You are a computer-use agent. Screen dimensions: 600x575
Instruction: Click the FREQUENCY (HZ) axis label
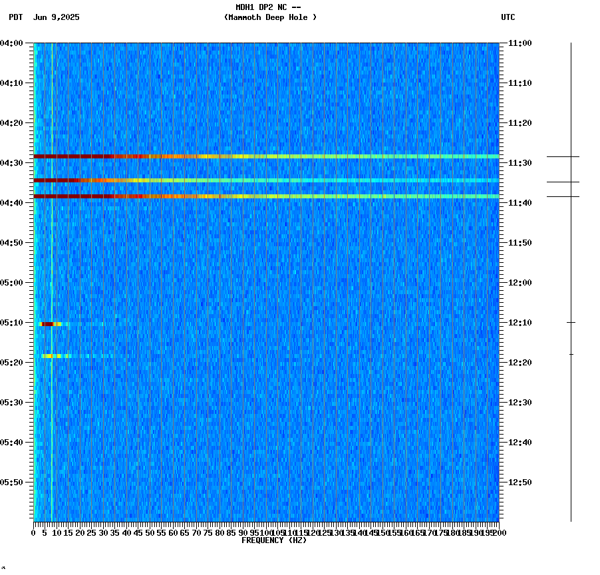click(x=275, y=540)
